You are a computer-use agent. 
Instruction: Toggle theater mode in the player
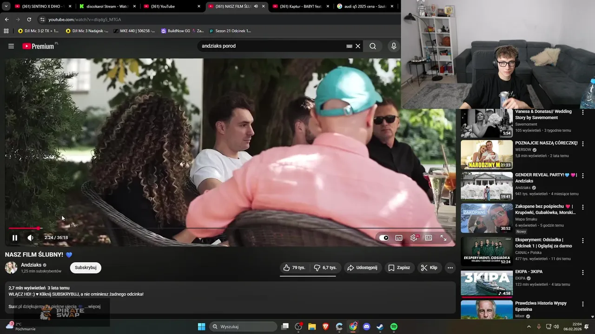click(x=429, y=238)
